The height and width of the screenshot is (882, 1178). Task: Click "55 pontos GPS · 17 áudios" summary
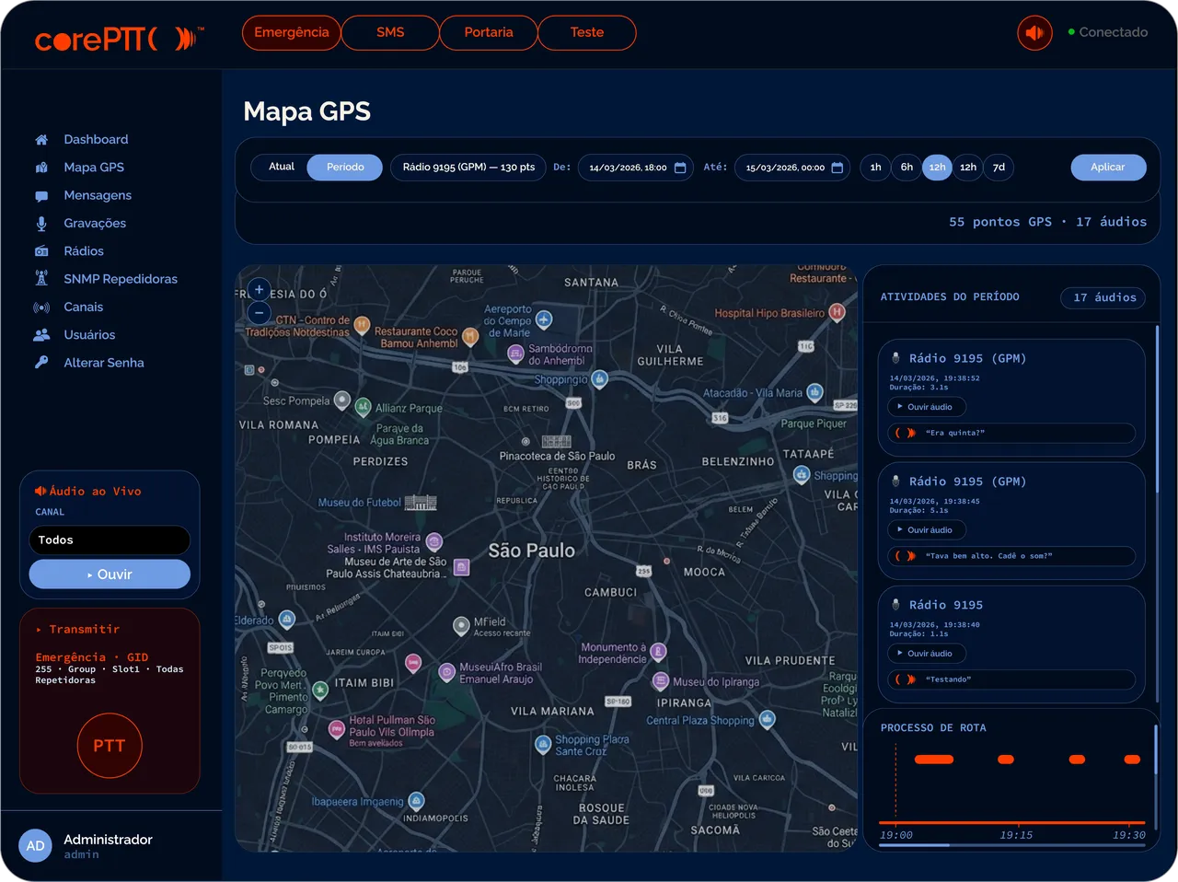pos(1047,222)
